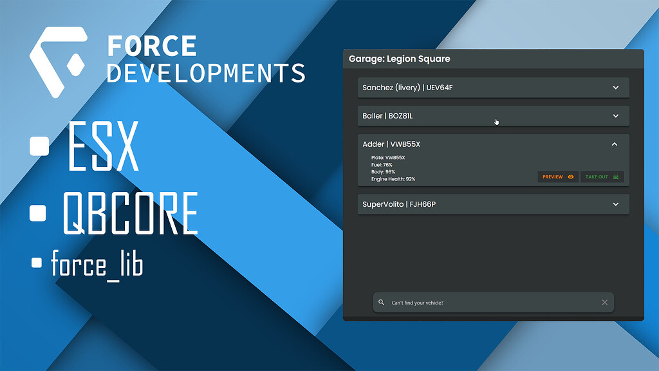Collapse the Adder | VWB55X details
This screenshot has height=371, width=659.
click(615, 144)
